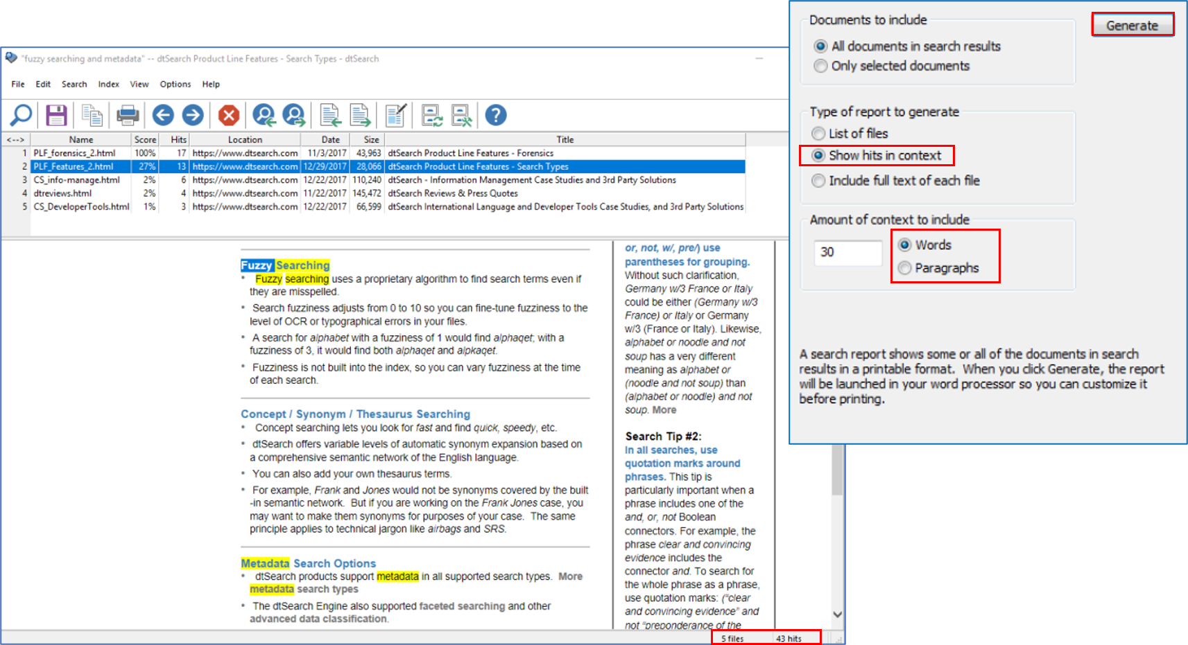Click the document-with-pen report icon
This screenshot has width=1188, height=645.
[396, 115]
